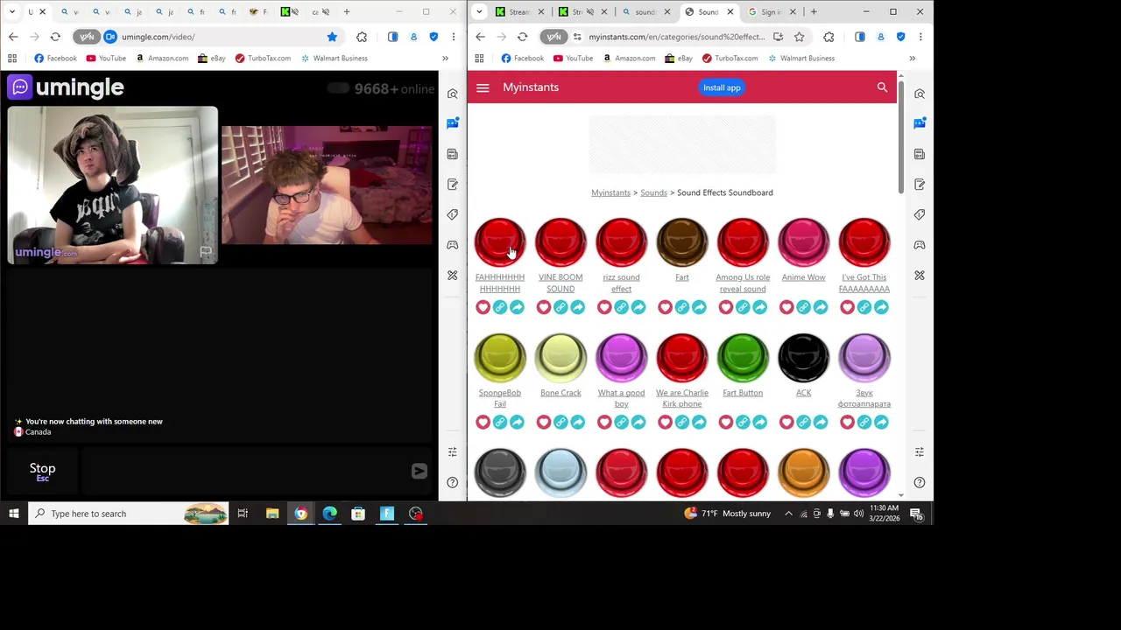Open search on Myinstants header
This screenshot has width=1121, height=630.
pos(882,87)
